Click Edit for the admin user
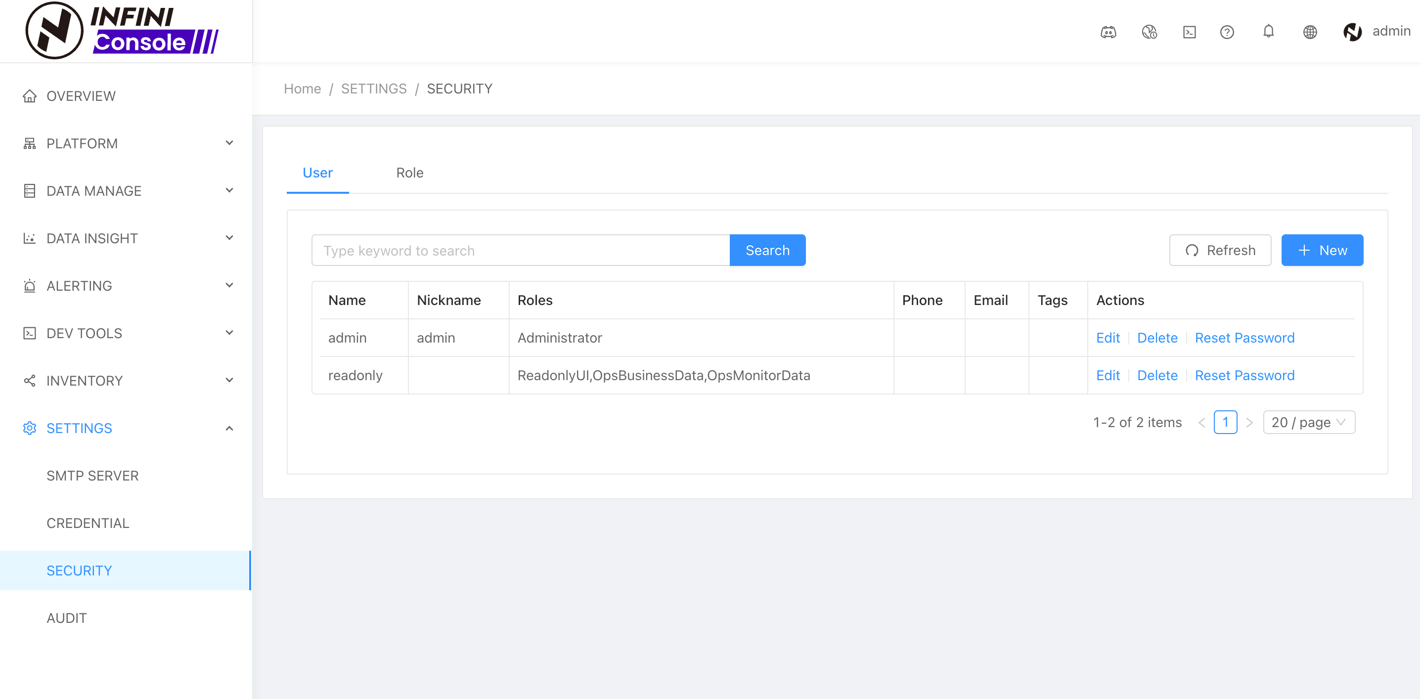Screen dimensions: 1420x699 (x=1108, y=338)
